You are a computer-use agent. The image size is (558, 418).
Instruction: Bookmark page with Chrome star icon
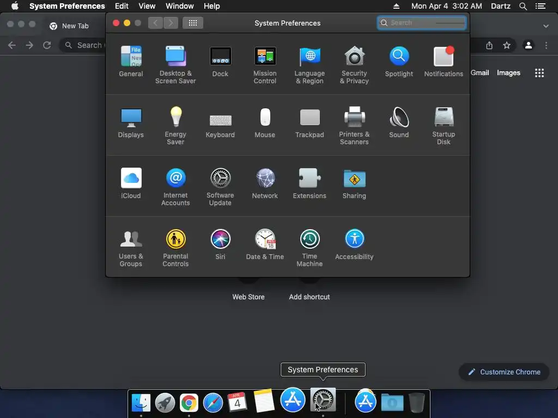(x=506, y=45)
